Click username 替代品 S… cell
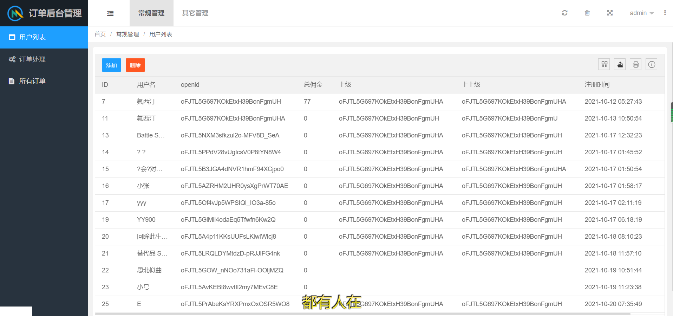 point(152,253)
